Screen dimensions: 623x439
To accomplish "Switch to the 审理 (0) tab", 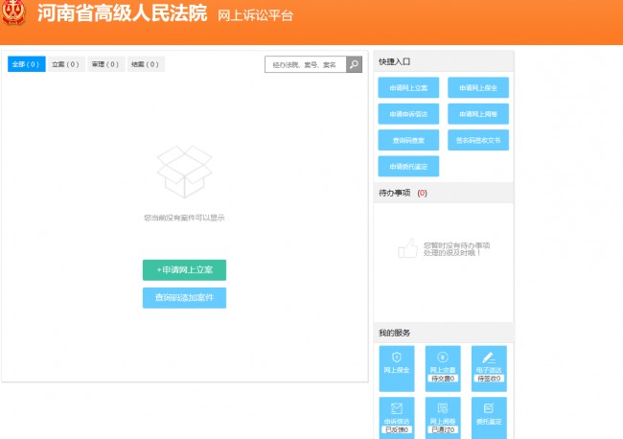I will click(x=105, y=64).
